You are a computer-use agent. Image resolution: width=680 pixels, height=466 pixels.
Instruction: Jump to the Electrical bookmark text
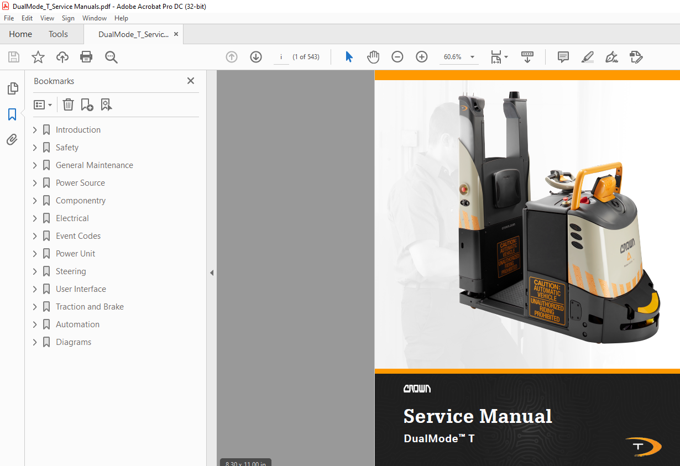(x=72, y=218)
